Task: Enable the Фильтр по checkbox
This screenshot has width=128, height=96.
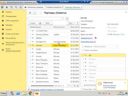Action: click(83, 46)
